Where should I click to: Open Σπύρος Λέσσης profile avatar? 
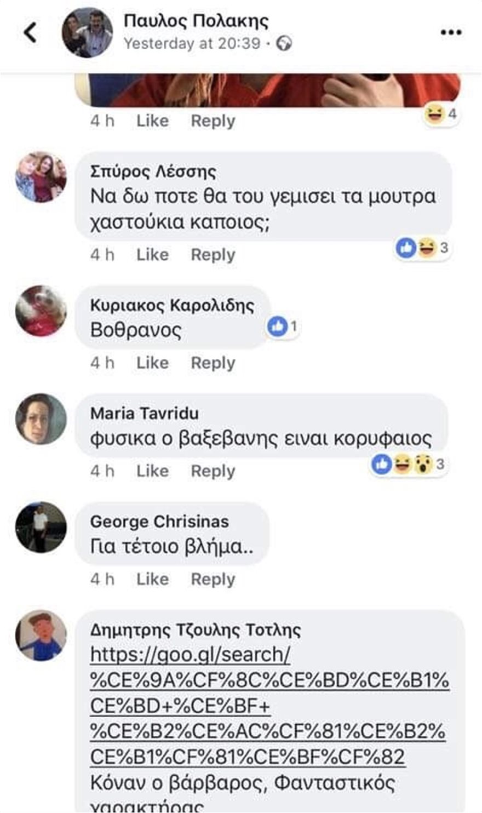click(41, 178)
